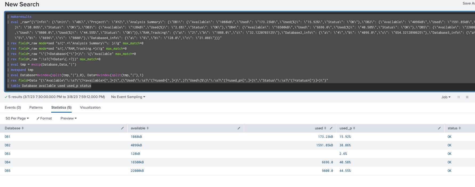Click the 1088kB available value
The height and width of the screenshot is (187, 475).
pyautogui.click(x=136, y=137)
